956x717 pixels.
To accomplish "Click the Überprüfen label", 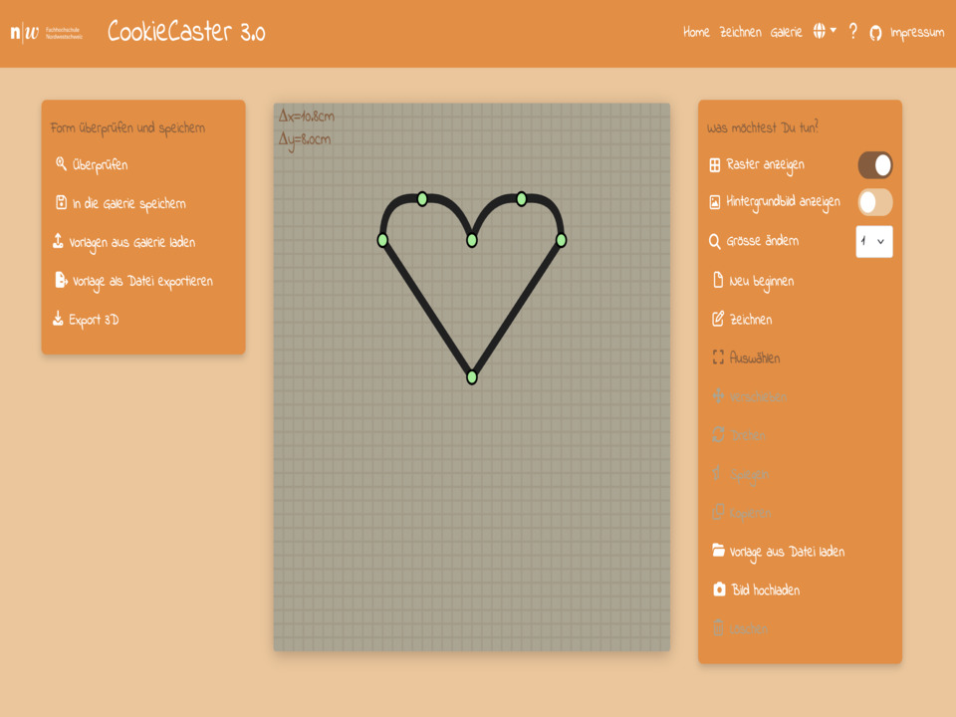I will 100,164.
